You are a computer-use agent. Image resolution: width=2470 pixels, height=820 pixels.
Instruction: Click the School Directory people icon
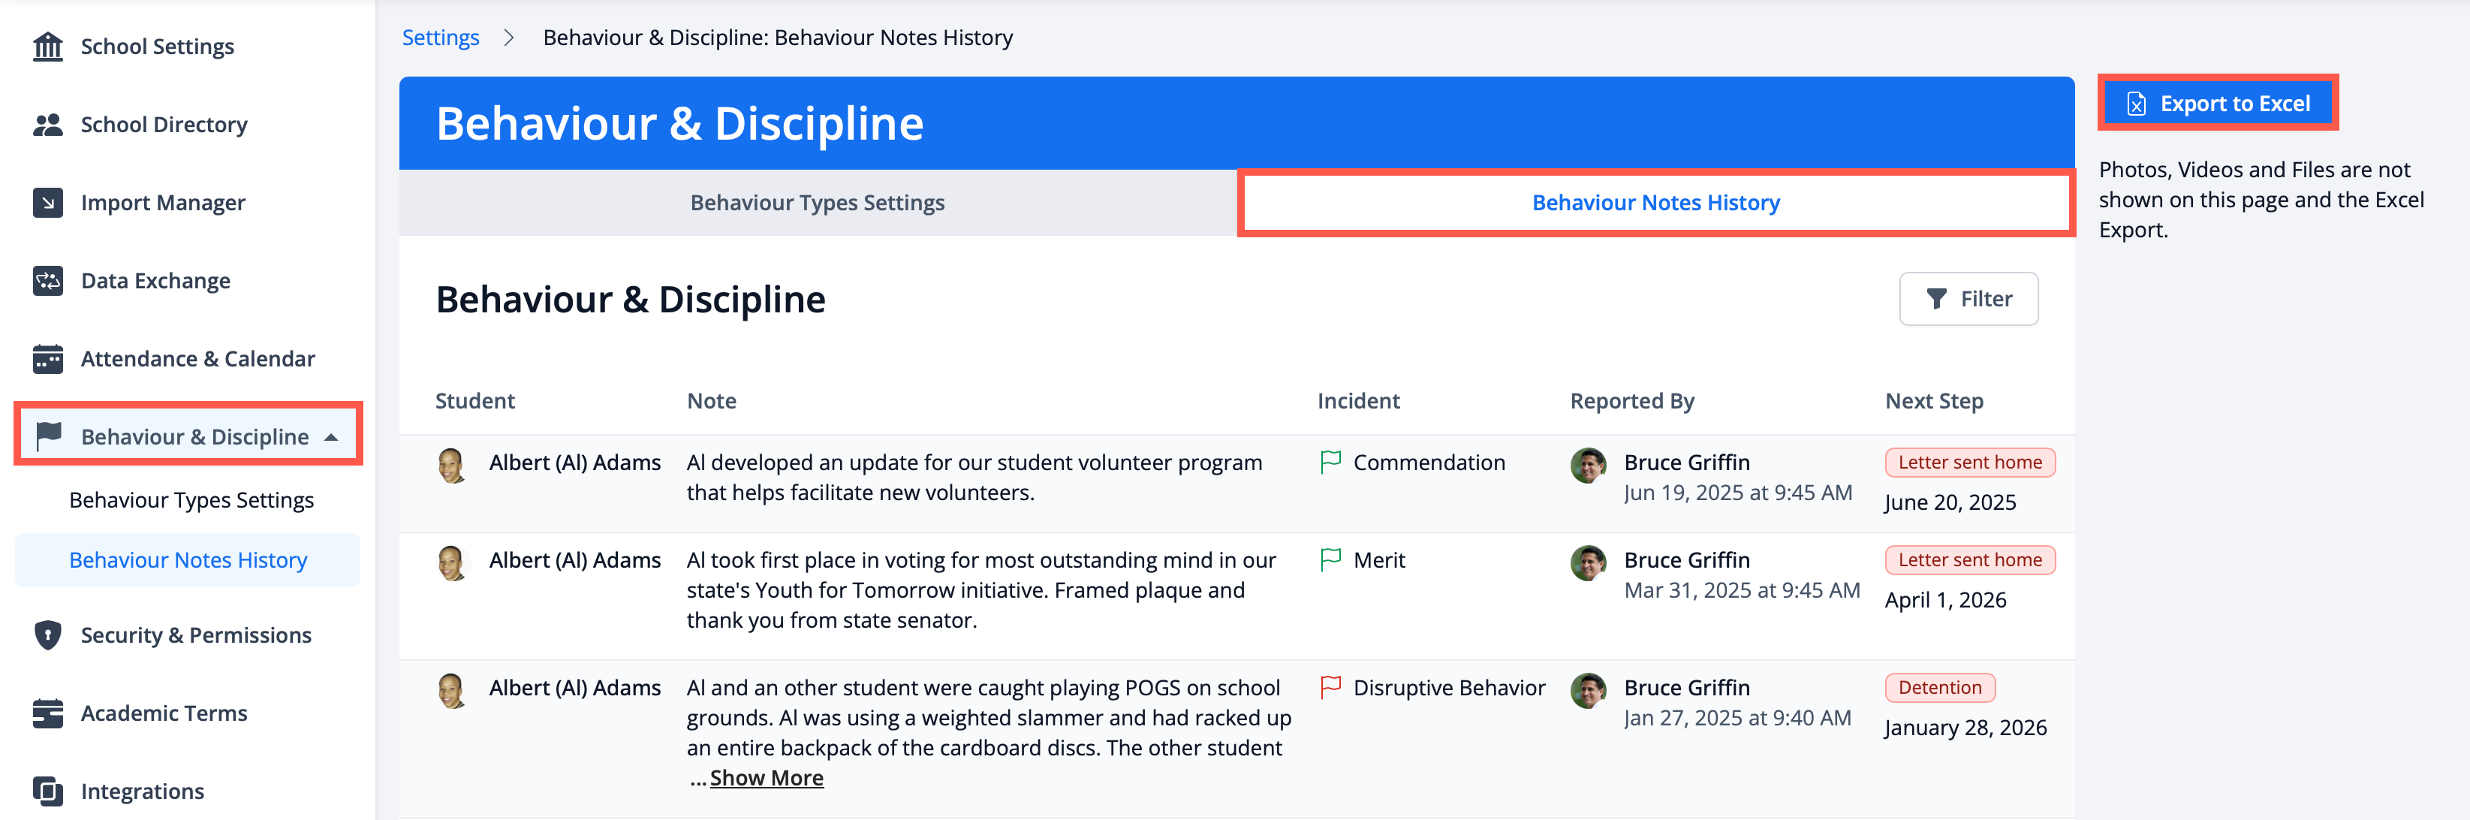[47, 125]
